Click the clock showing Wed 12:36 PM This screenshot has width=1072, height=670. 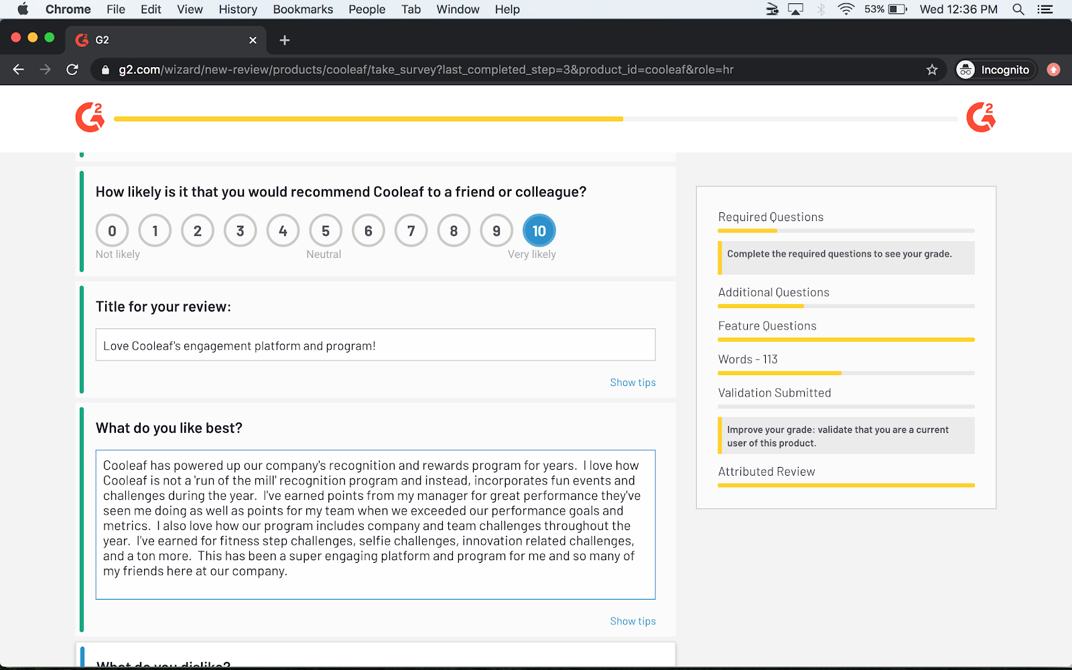click(x=958, y=9)
